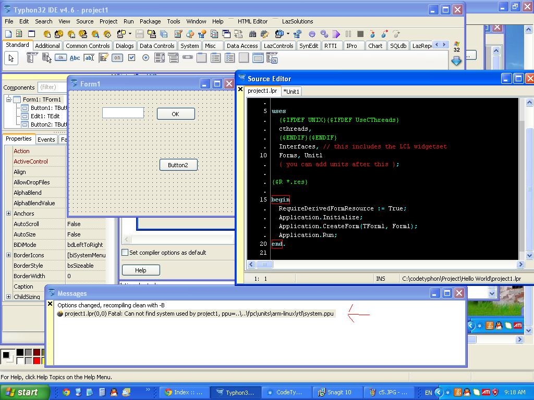Expand the BorderIcons property
Viewport: 534px width, 400px height.
[x=8, y=255]
